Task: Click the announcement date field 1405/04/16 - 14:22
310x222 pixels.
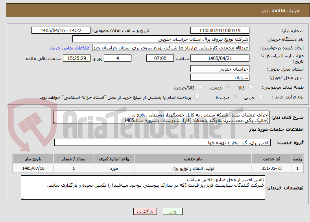Action: [x=61, y=30]
